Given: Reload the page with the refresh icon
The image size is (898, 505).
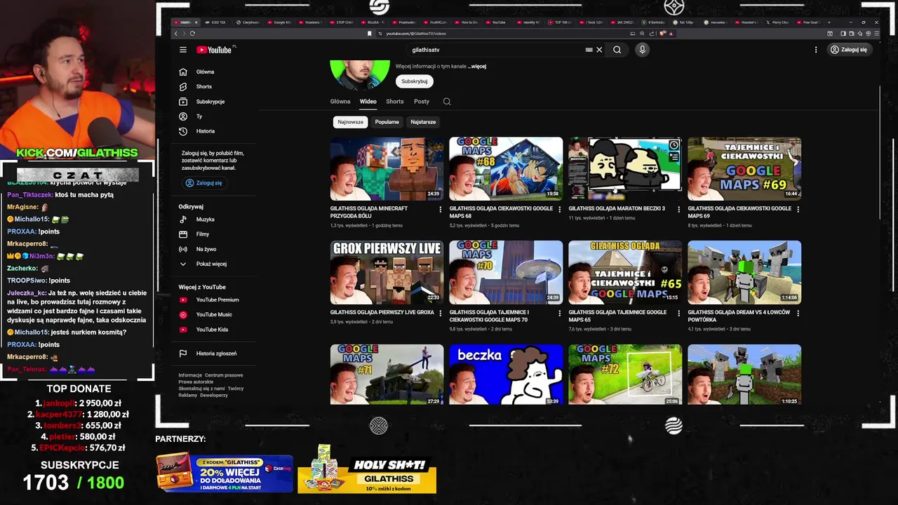Looking at the screenshot, I should coord(192,33).
